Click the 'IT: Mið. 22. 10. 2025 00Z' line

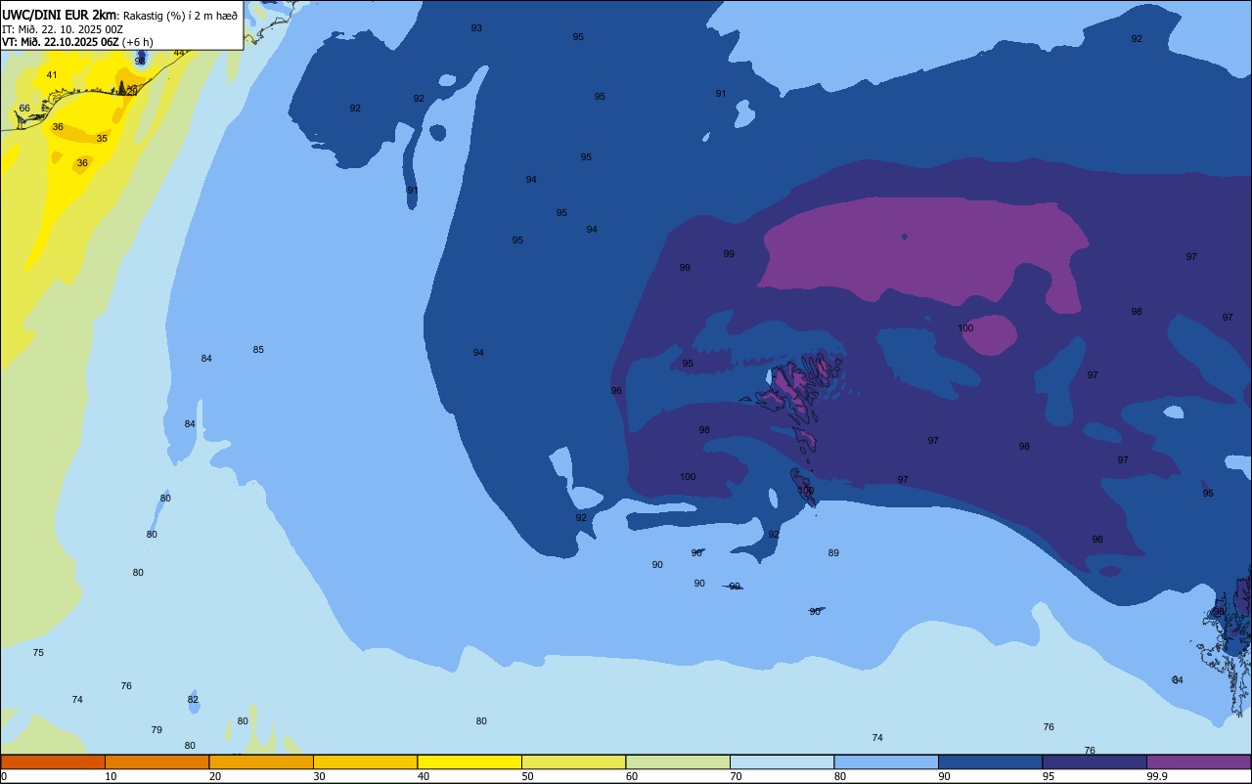pyautogui.click(x=63, y=28)
